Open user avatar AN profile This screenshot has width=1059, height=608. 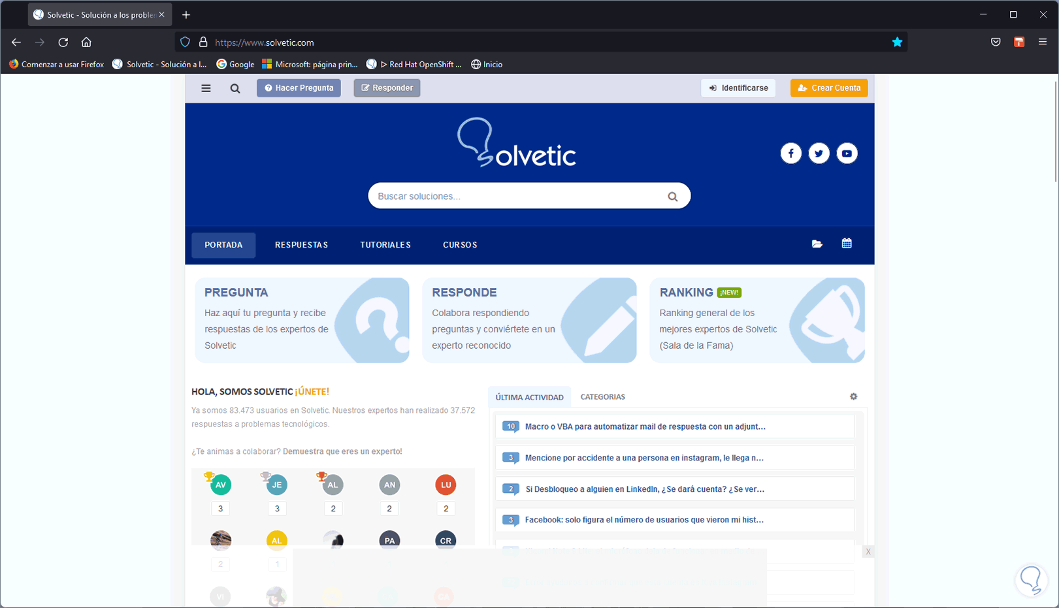coord(389,485)
